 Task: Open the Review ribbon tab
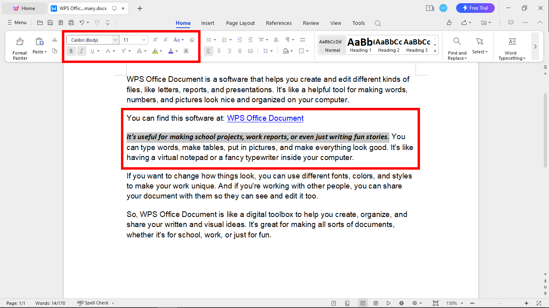311,23
